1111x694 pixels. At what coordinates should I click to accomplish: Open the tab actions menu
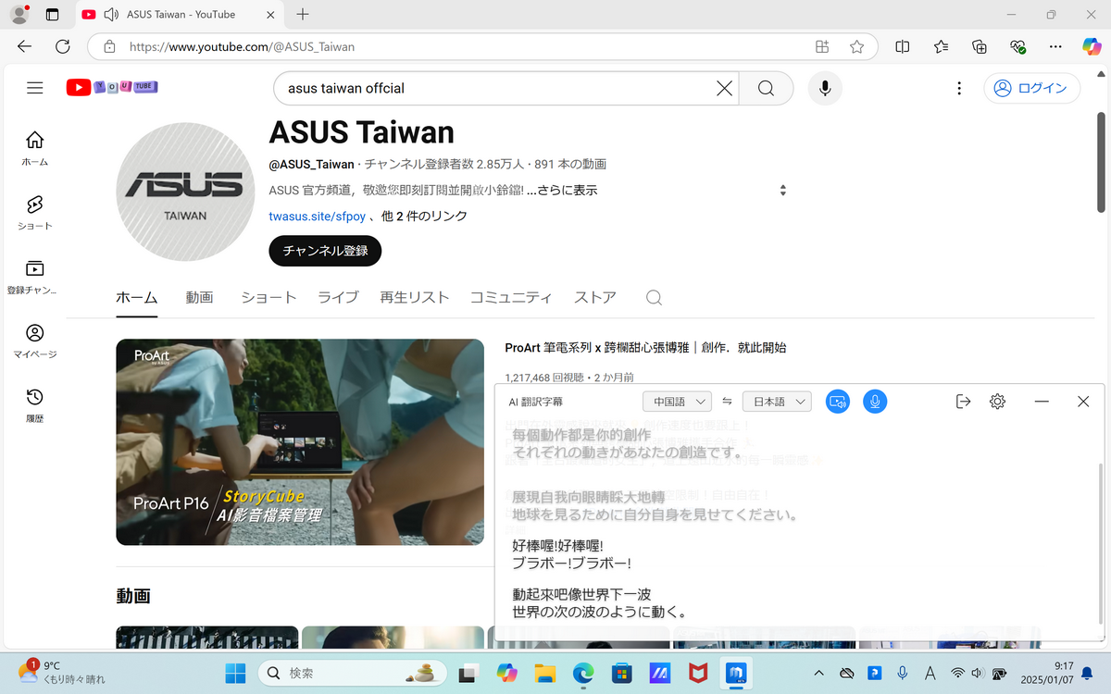point(52,15)
